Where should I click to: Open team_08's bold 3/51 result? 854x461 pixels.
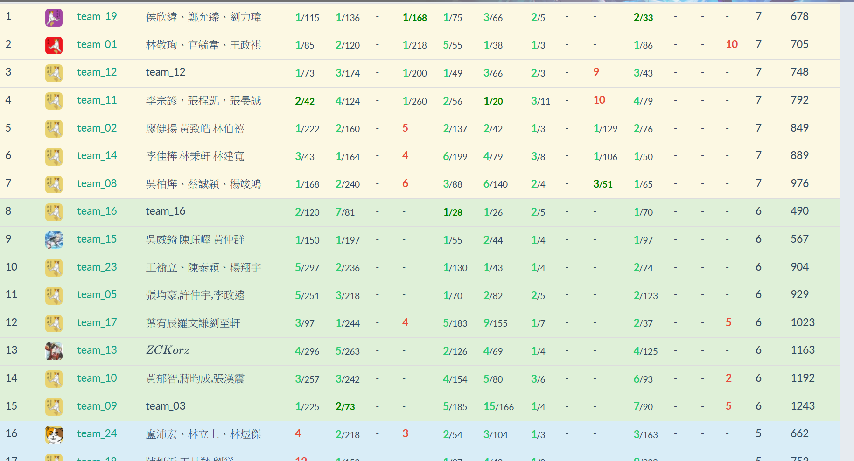tap(603, 184)
